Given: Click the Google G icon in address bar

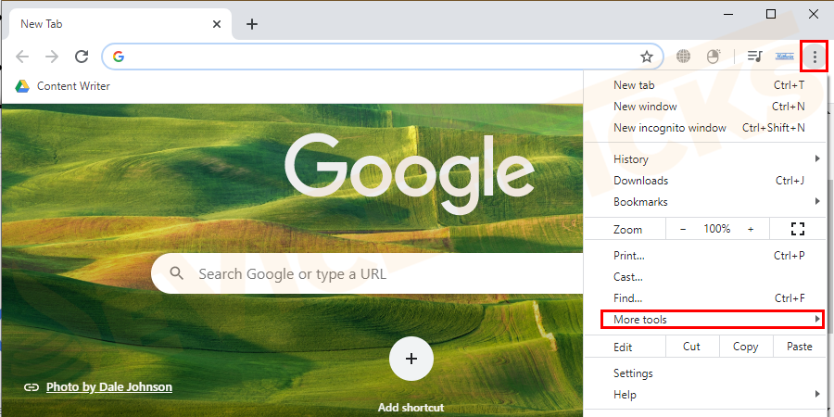Looking at the screenshot, I should (x=119, y=57).
